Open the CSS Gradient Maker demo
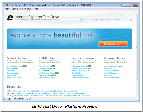This screenshot has height=112, width=143. point(79,66)
